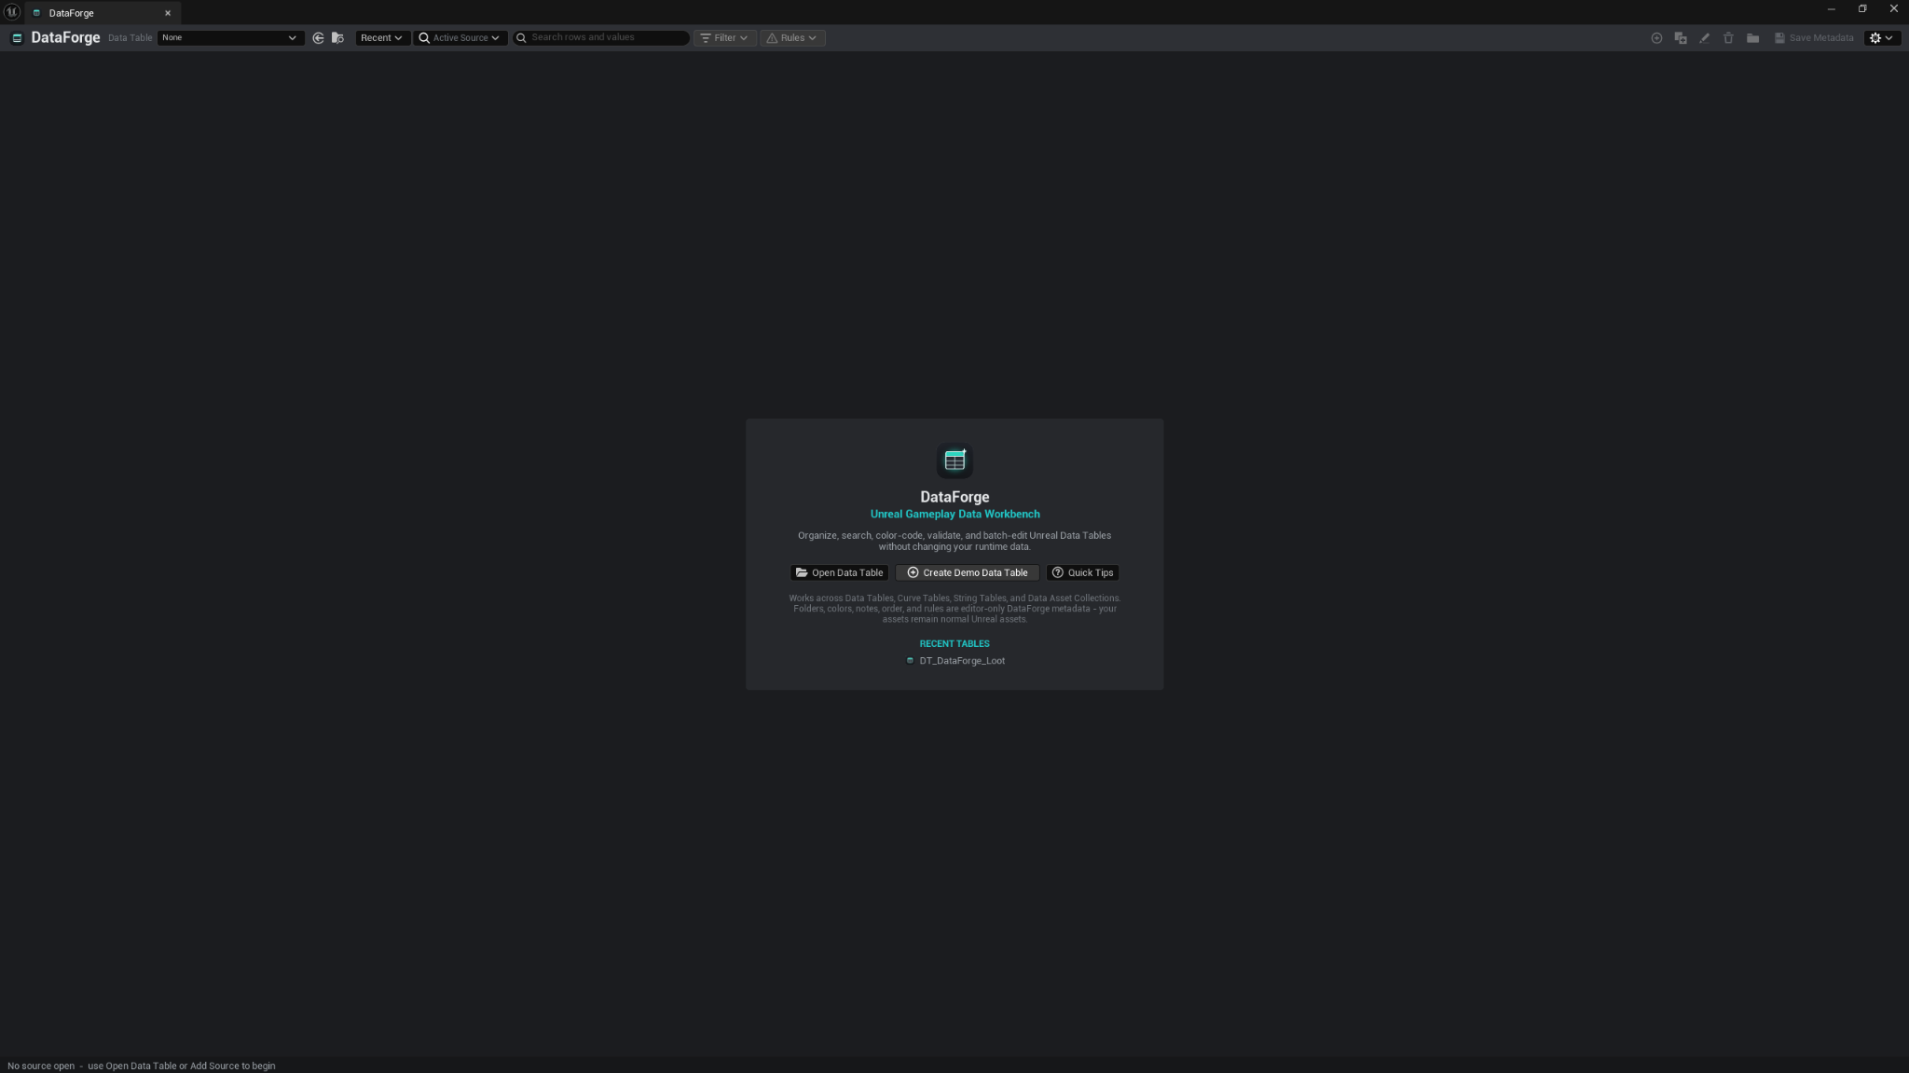Minimize the DataForge window
This screenshot has width=1909, height=1073.
(x=1831, y=9)
